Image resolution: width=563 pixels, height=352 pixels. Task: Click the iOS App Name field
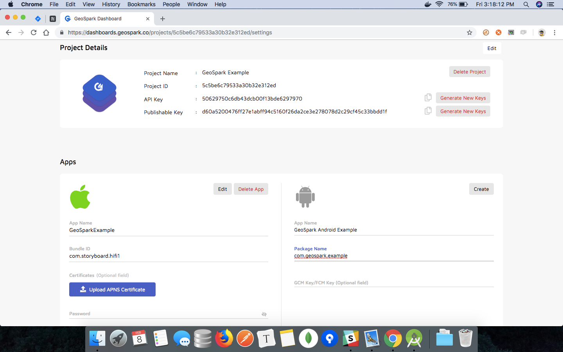pos(169,230)
